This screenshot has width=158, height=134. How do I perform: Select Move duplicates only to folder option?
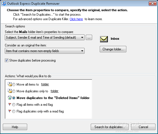coord(14,91)
